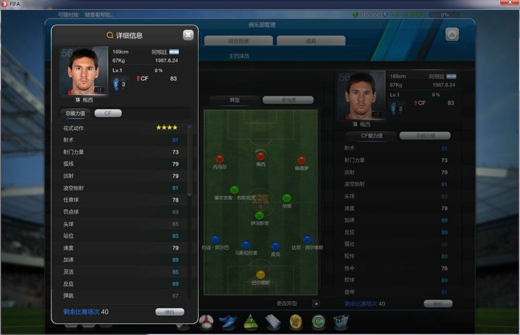Toggle 总能力值 view in right panel
The width and height of the screenshot is (520, 335).
coord(425,135)
